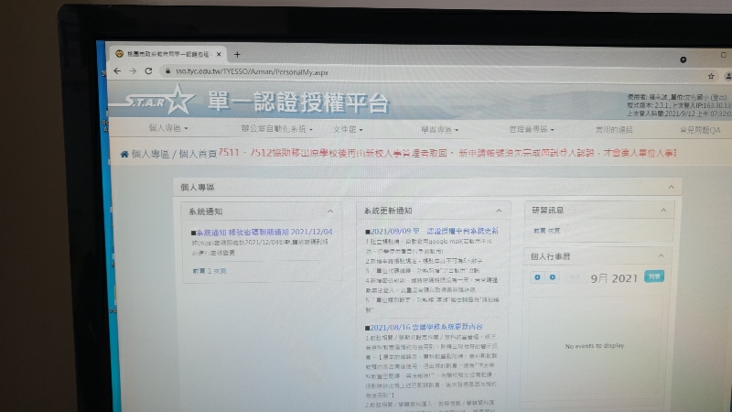Collapse the 研習訊息 panel
732x412 pixels.
pyautogui.click(x=663, y=211)
